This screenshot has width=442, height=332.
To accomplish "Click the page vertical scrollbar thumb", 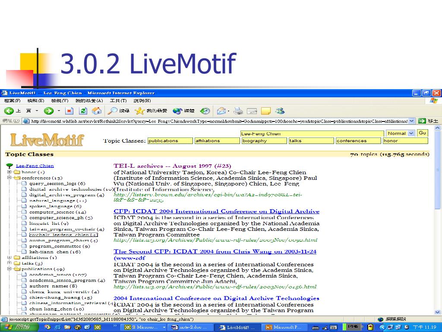I will [x=438, y=170].
